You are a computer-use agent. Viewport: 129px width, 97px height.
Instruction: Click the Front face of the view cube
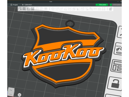tap(10, 94)
